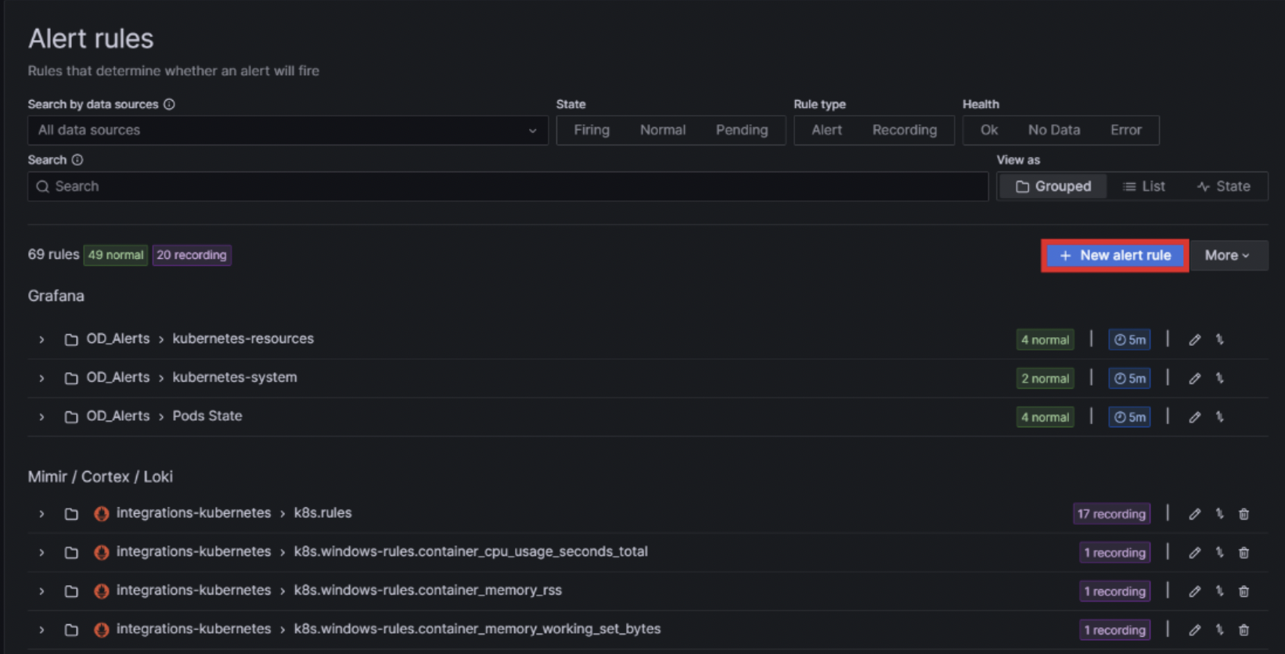Click the 20 recording badge

click(192, 255)
